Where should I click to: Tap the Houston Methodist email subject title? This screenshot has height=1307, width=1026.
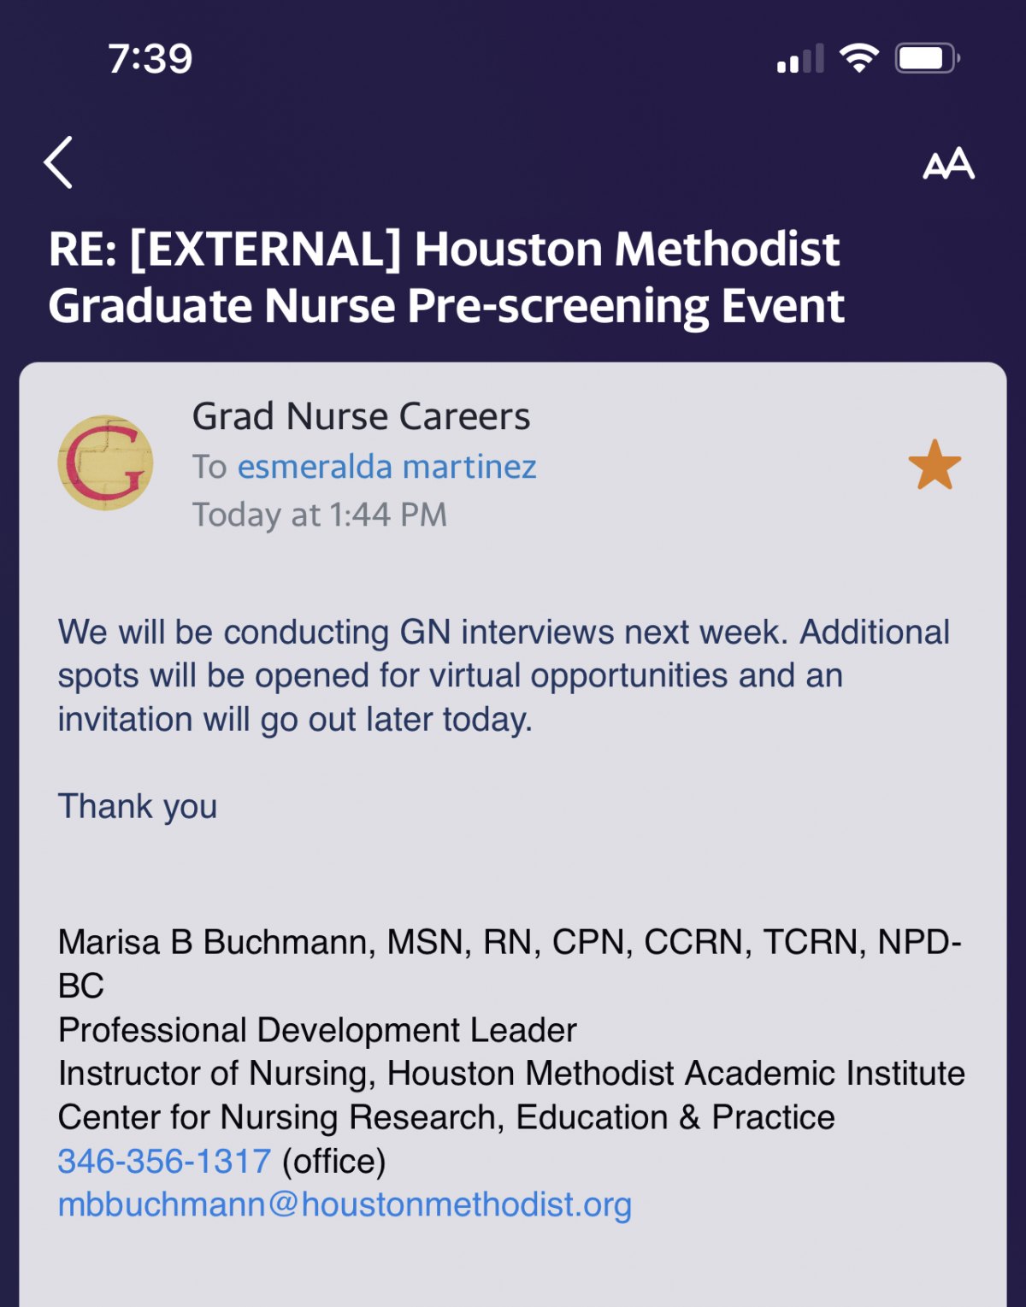tap(446, 277)
